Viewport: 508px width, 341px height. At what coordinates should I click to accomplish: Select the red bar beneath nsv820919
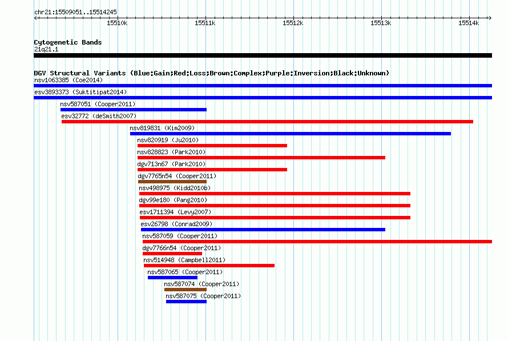(212, 146)
